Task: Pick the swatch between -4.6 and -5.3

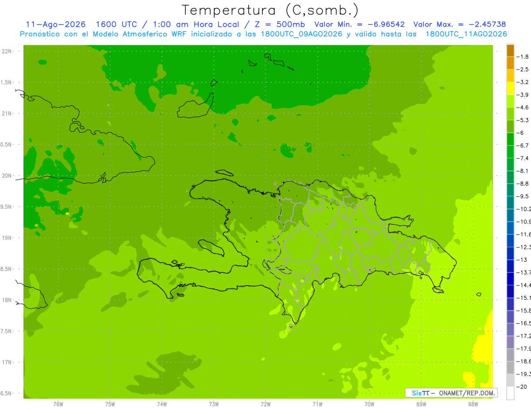Action: [x=510, y=114]
